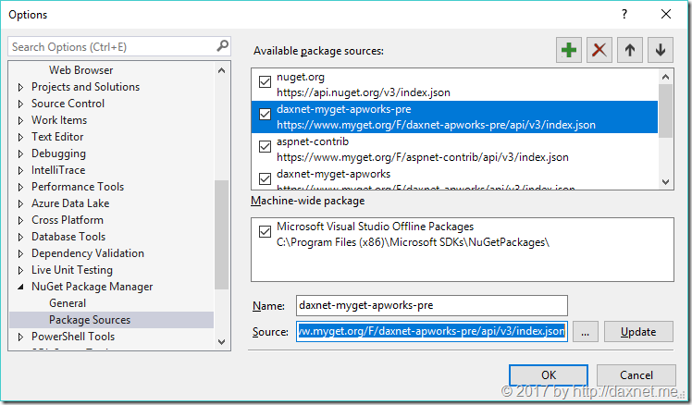
Task: Click the Source URL input field
Action: 432,331
